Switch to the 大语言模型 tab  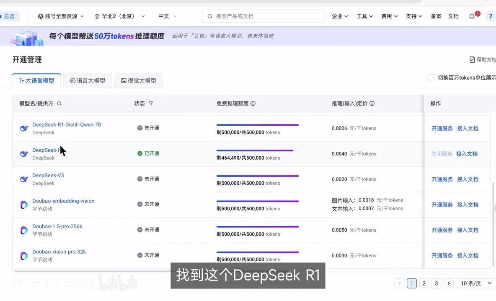click(x=37, y=81)
